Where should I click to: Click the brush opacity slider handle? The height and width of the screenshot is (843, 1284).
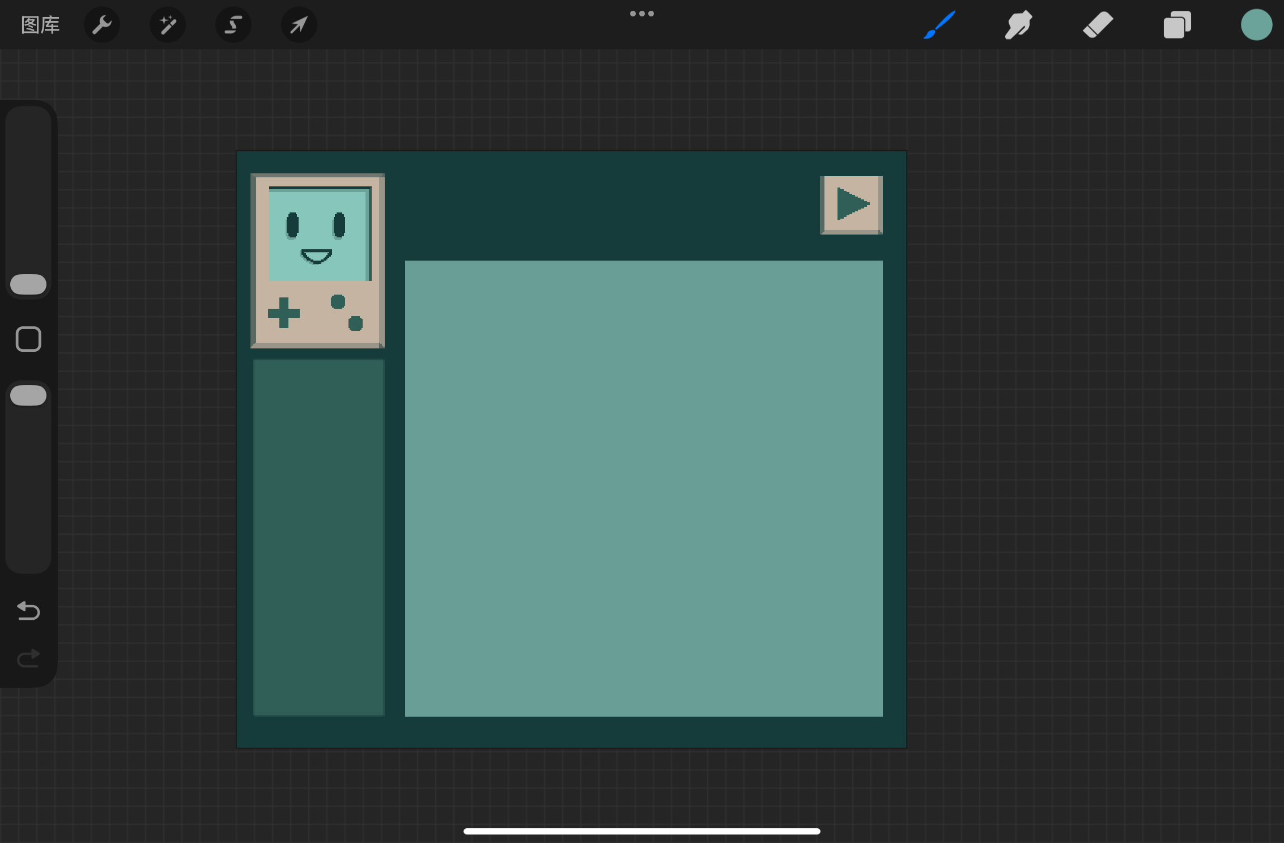[28, 395]
